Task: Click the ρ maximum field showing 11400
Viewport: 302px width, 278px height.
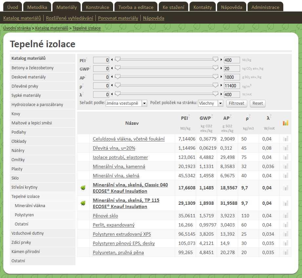Action: [232, 86]
